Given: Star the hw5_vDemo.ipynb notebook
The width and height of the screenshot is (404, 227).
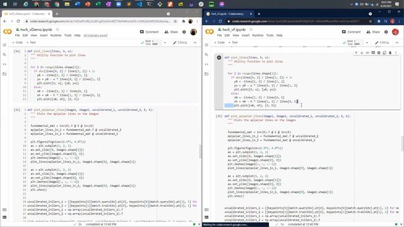Looking at the screenshot, I should [x=57, y=30].
